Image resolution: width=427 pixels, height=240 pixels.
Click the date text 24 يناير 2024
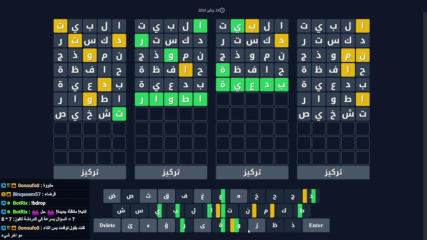(208, 10)
